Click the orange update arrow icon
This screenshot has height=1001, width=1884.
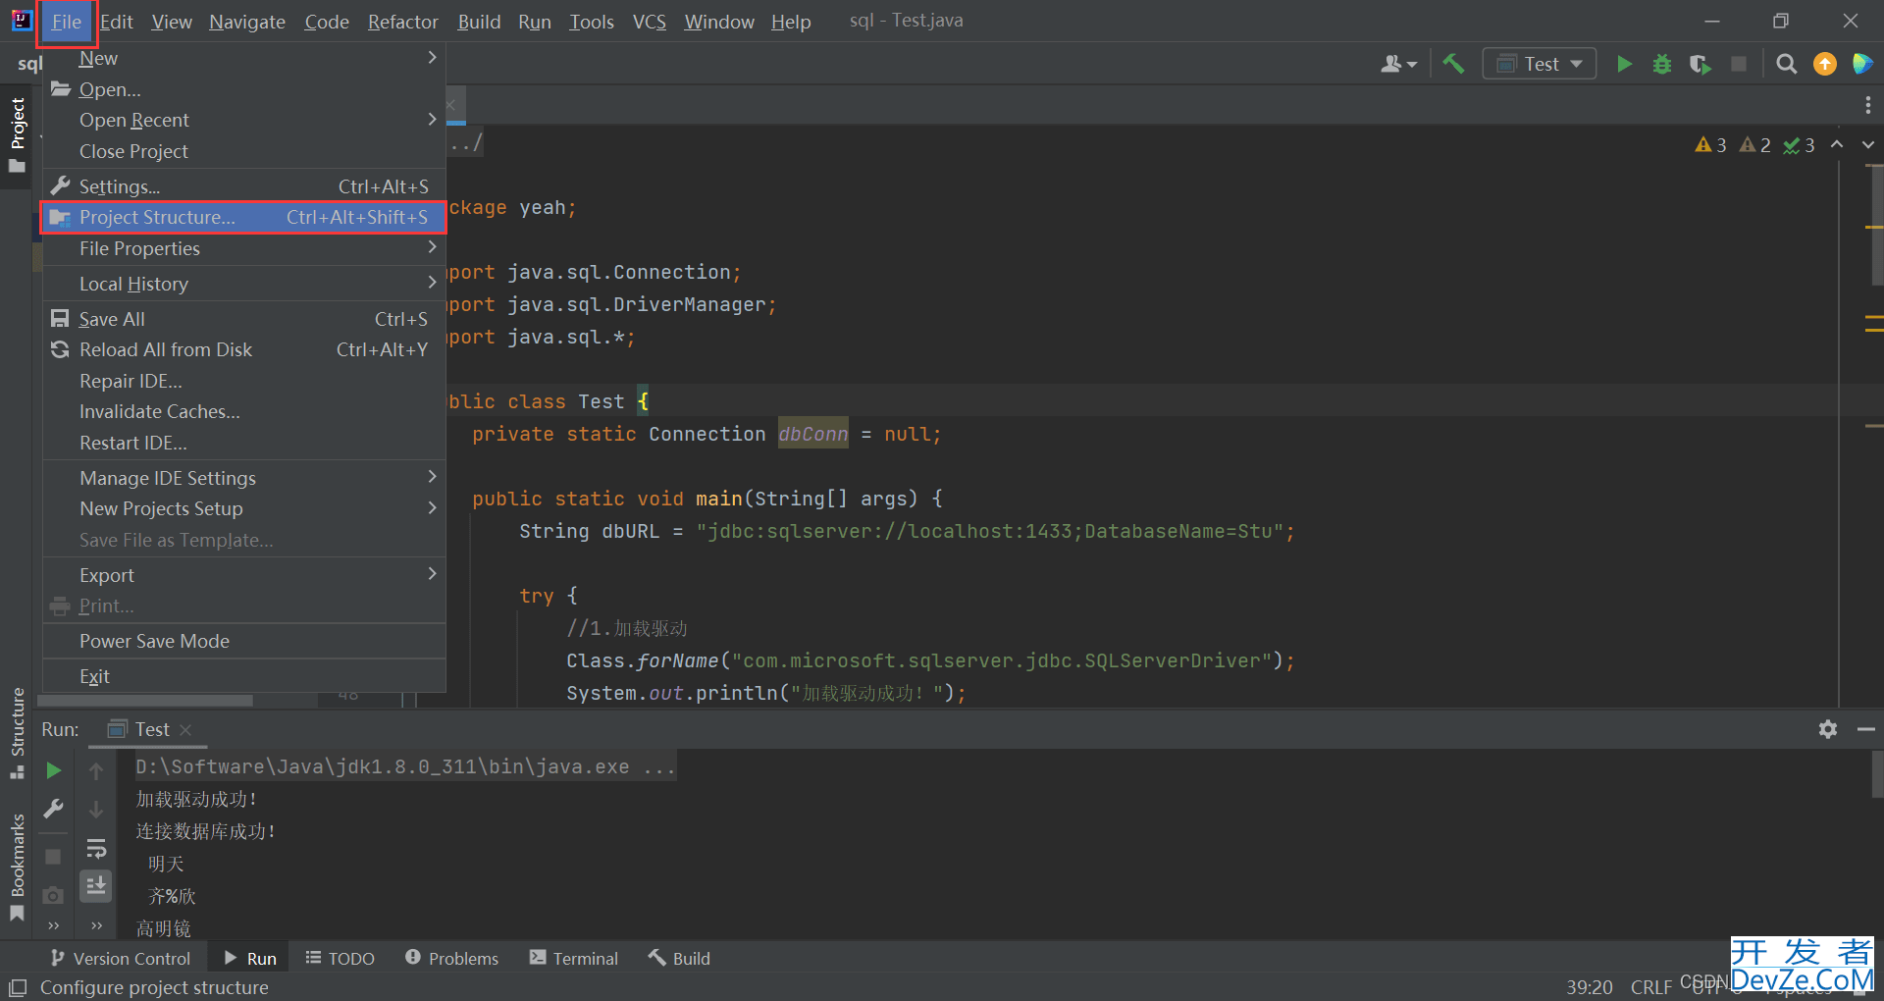tap(1824, 64)
